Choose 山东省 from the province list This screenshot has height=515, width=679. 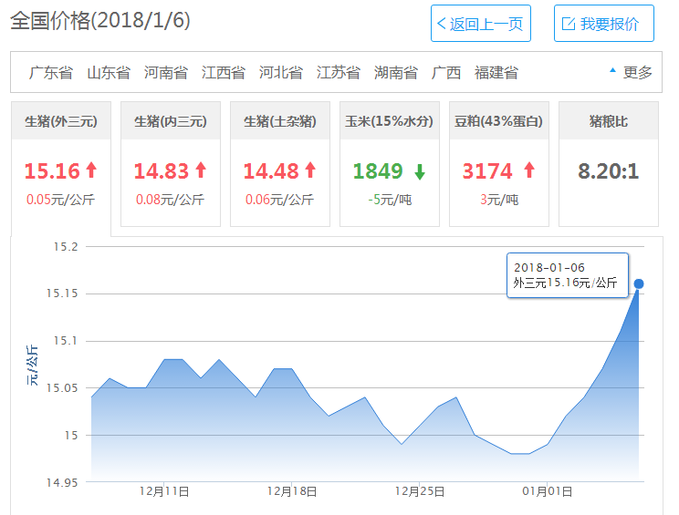click(109, 72)
